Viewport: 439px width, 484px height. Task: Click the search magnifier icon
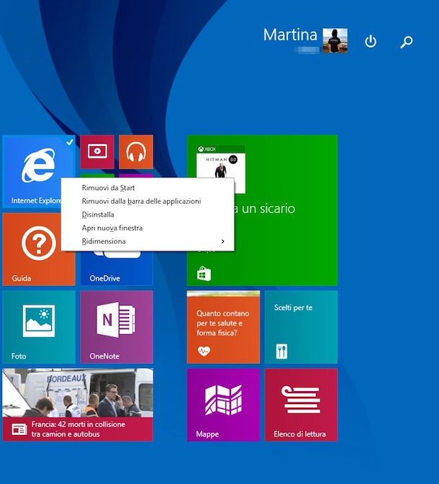tap(407, 42)
